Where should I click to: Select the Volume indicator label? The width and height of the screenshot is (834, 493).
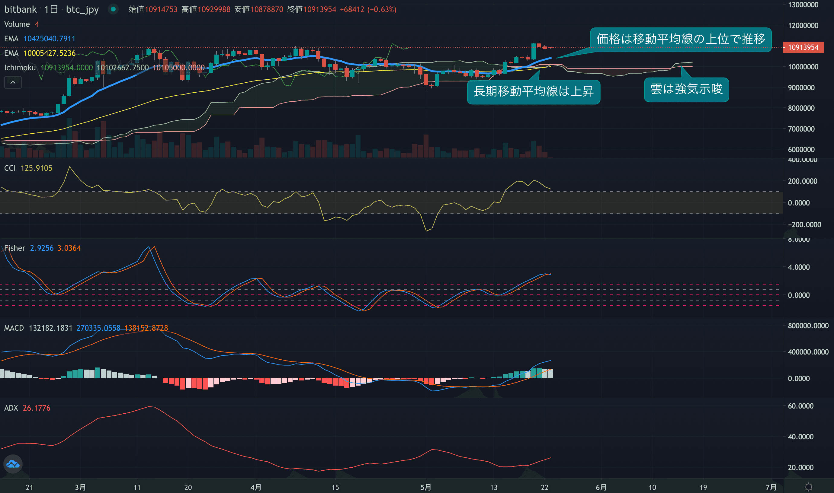[17, 24]
